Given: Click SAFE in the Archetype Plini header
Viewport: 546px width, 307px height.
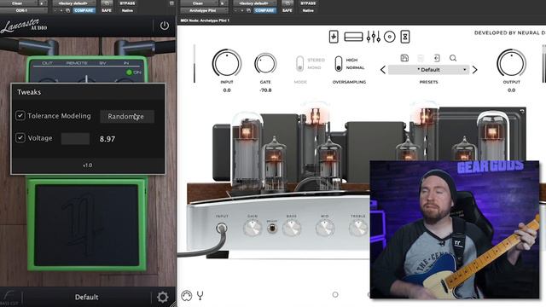Looking at the screenshot, I should coord(288,10).
